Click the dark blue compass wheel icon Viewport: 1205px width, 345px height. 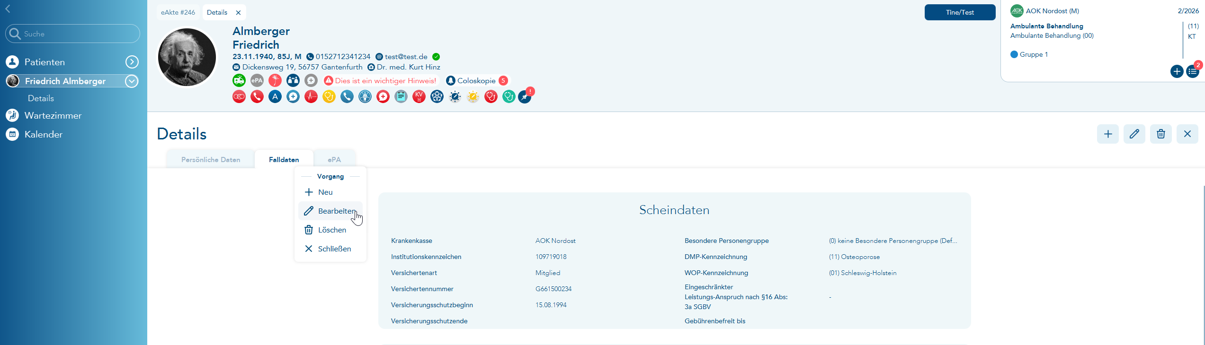(455, 96)
